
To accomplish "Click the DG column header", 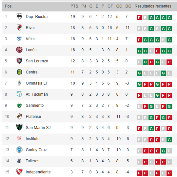I will [x=128, y=6].
